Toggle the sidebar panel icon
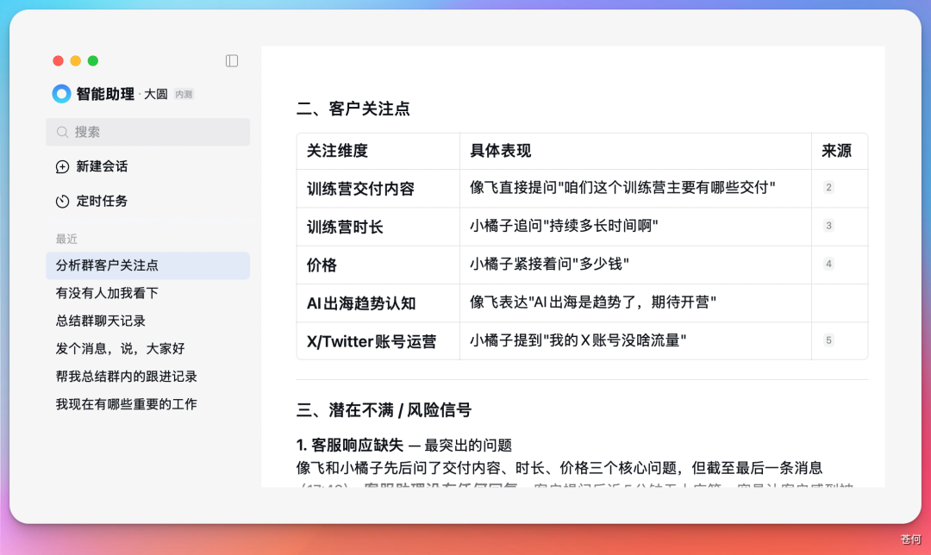This screenshot has height=555, width=931. pos(232,60)
